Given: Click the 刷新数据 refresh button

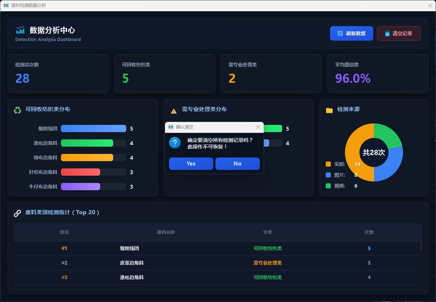Looking at the screenshot, I should click(351, 33).
